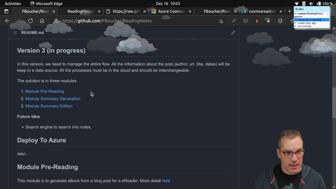Screen dimensions: 336x189
Task: Select To-Dos item 'create logic app'
Action: [x=305, y=23]
